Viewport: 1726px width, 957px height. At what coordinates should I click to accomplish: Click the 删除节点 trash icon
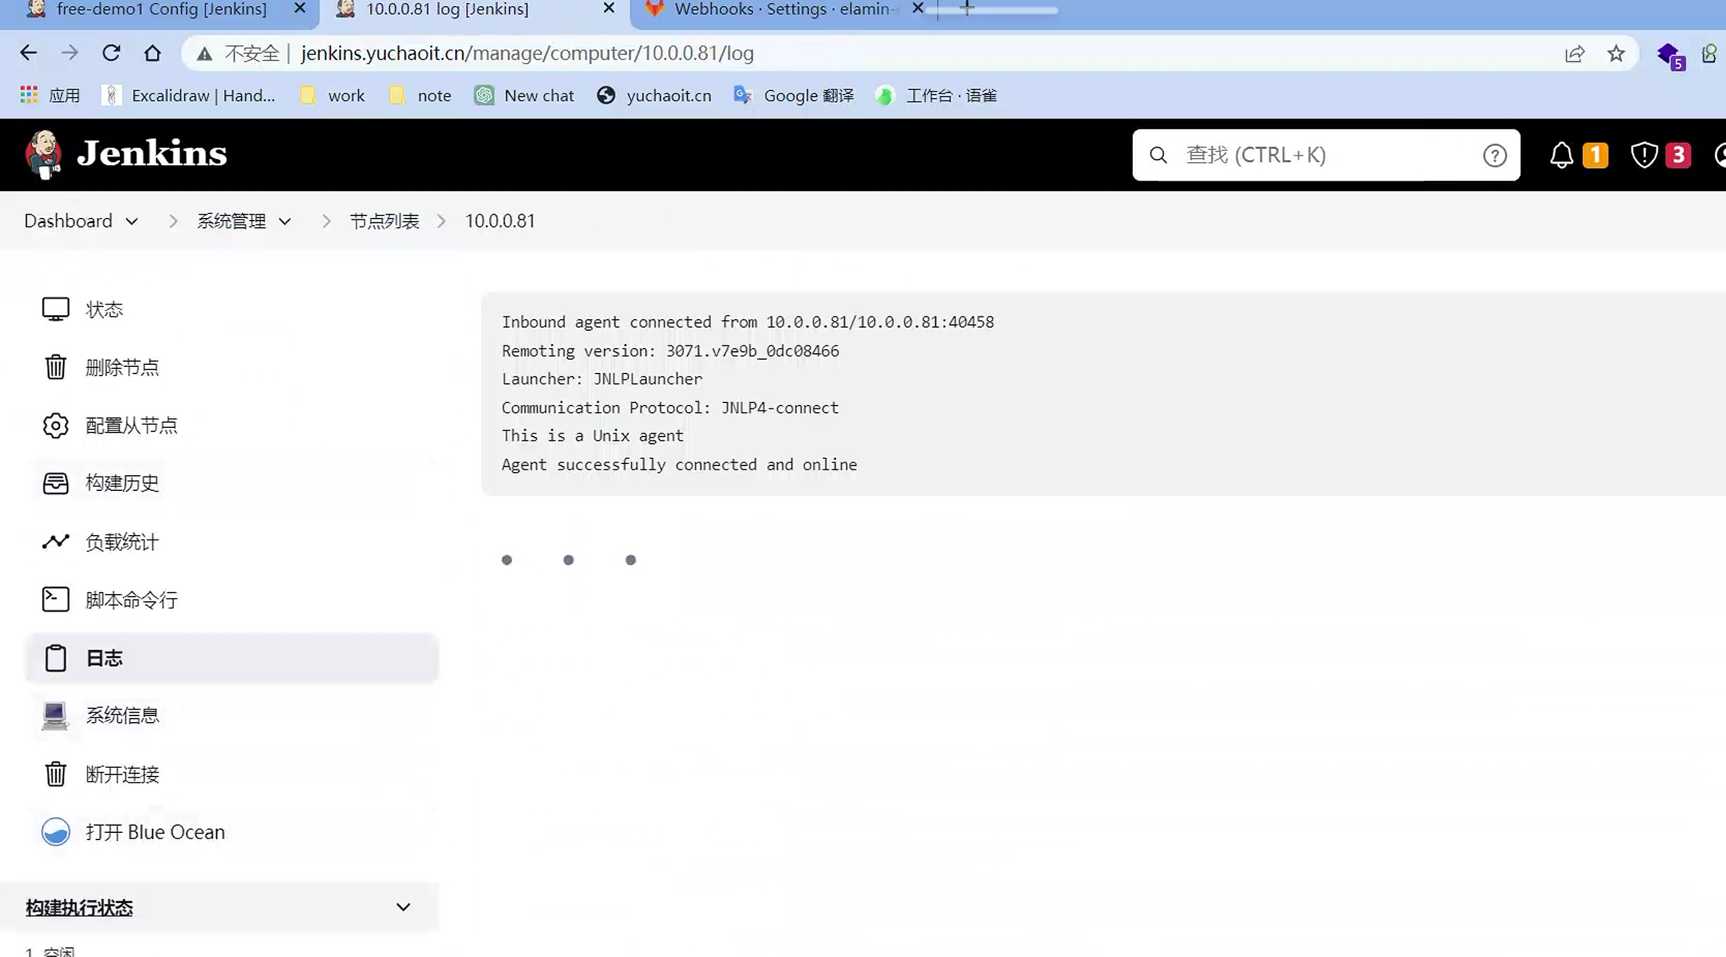coord(56,367)
